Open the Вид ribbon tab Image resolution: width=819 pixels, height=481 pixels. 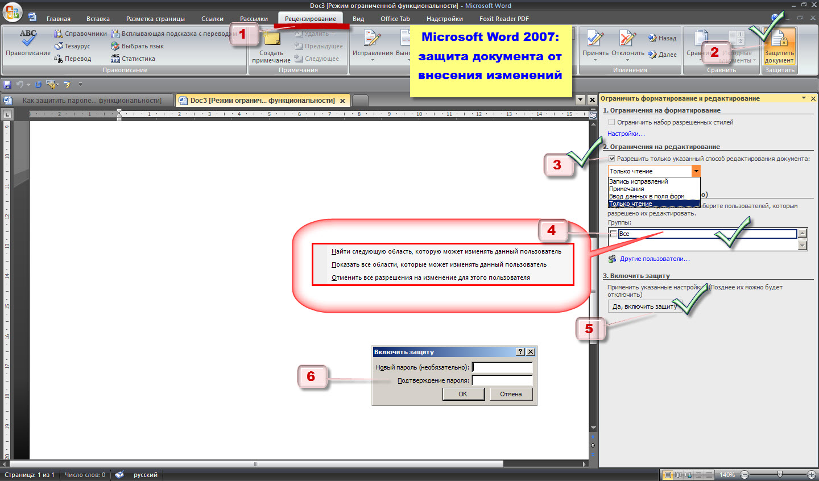(x=358, y=19)
